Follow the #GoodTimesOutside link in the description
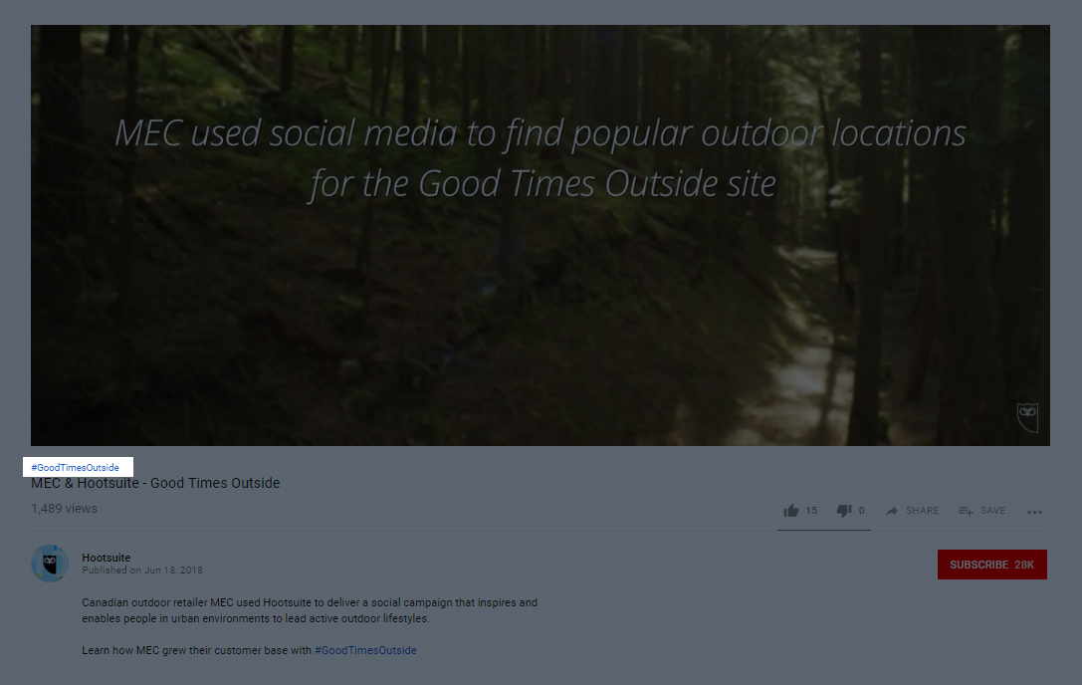Viewport: 1082px width, 685px height. pyautogui.click(x=365, y=650)
